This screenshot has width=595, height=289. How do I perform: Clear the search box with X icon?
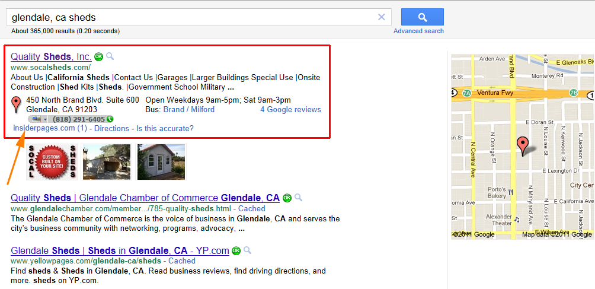click(x=382, y=17)
